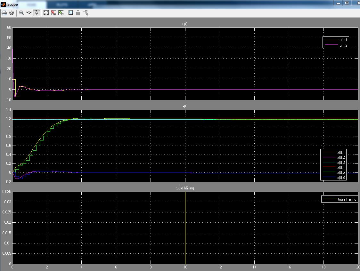Print the Scope window

pyautogui.click(x=4, y=13)
